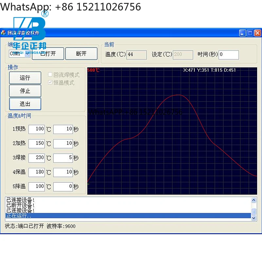
Task: Close the reflow monitoring window
Action: pyautogui.click(x=258, y=33)
